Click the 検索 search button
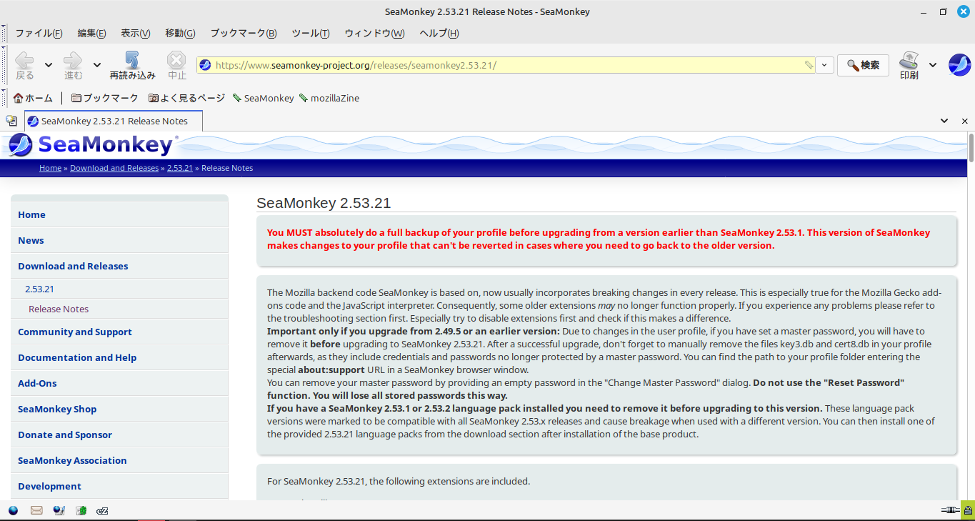This screenshot has width=975, height=521. pos(863,65)
